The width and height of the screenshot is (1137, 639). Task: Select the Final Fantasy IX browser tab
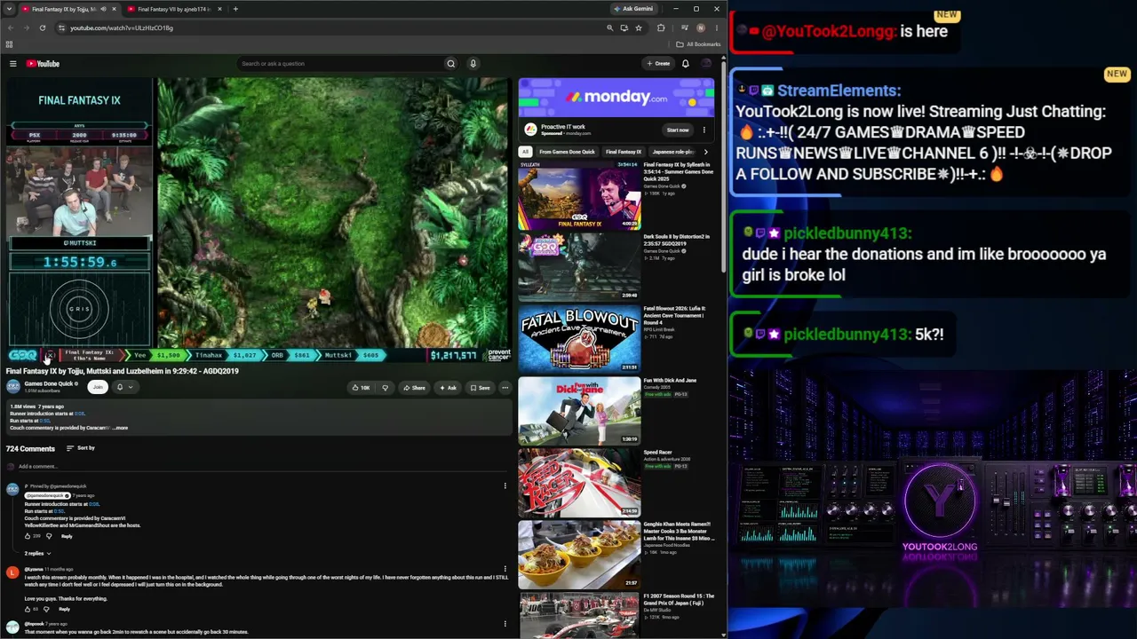pyautogui.click(x=68, y=9)
